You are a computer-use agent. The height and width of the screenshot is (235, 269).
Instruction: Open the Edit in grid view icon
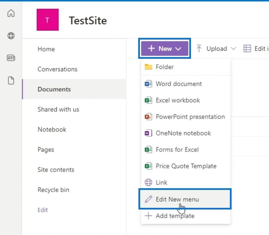point(246,48)
